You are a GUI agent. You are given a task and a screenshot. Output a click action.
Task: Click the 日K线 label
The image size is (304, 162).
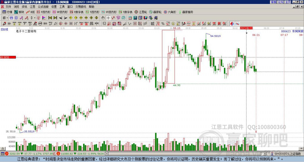point(4,30)
